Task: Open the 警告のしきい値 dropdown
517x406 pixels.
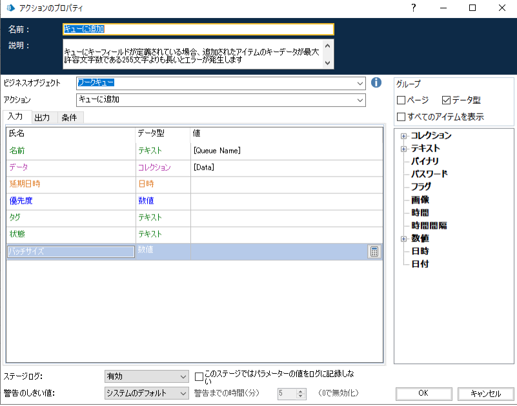Action: (183, 393)
